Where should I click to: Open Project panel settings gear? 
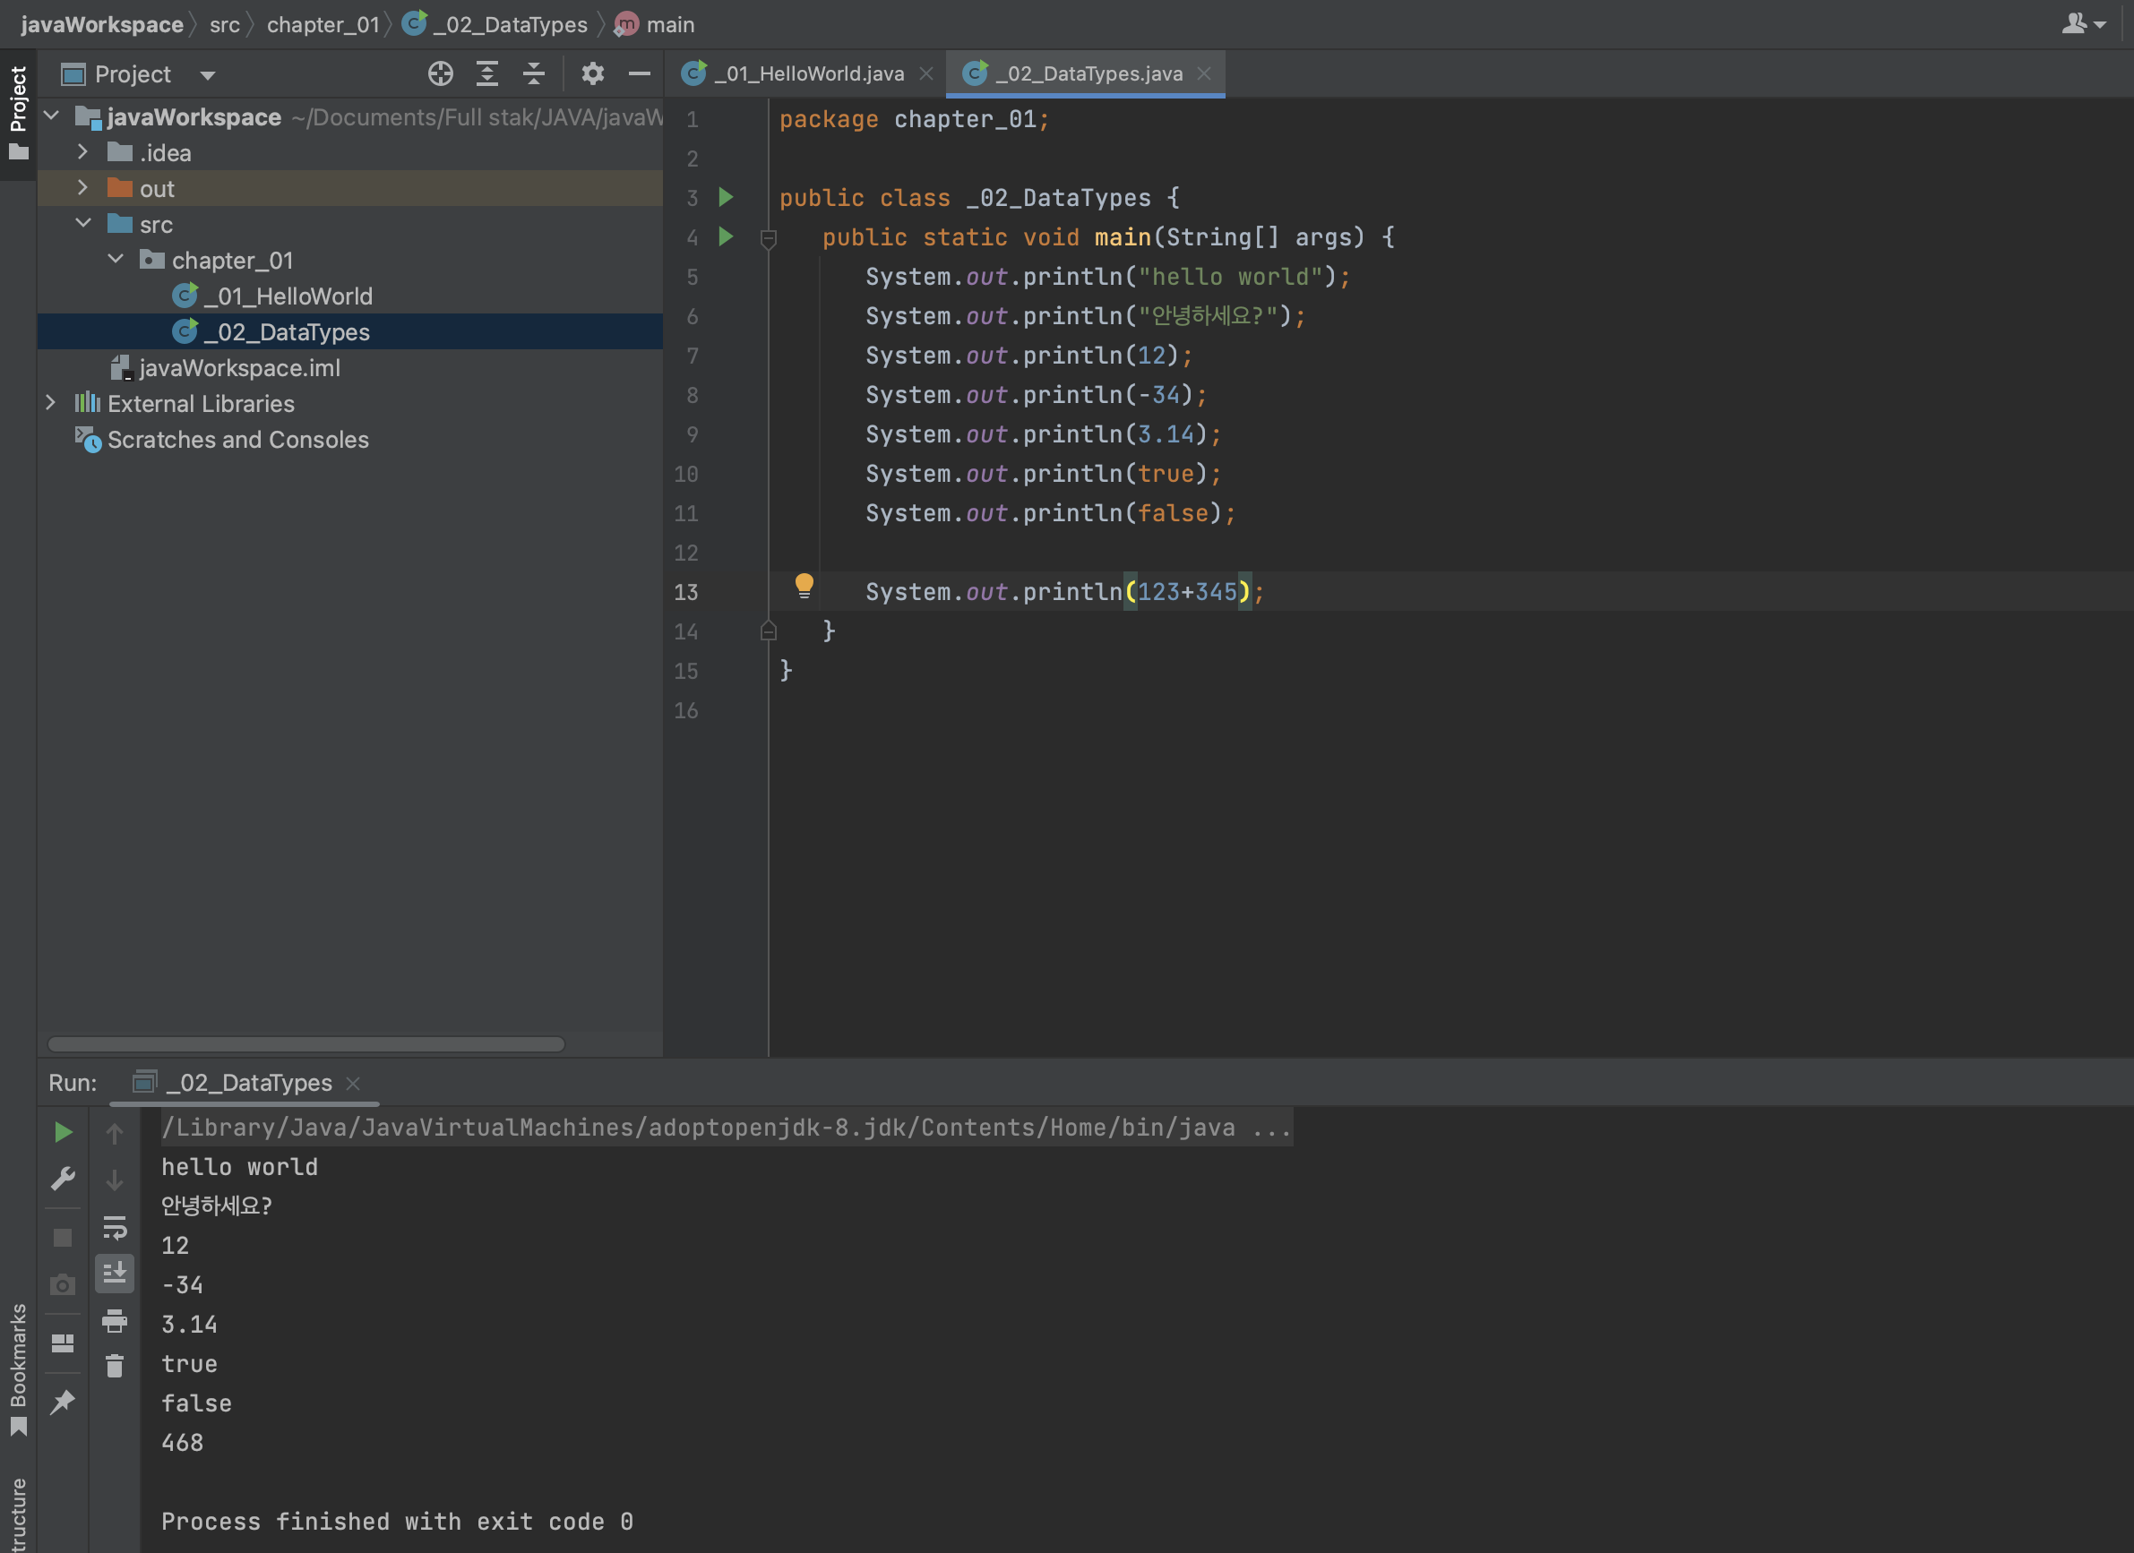592,73
